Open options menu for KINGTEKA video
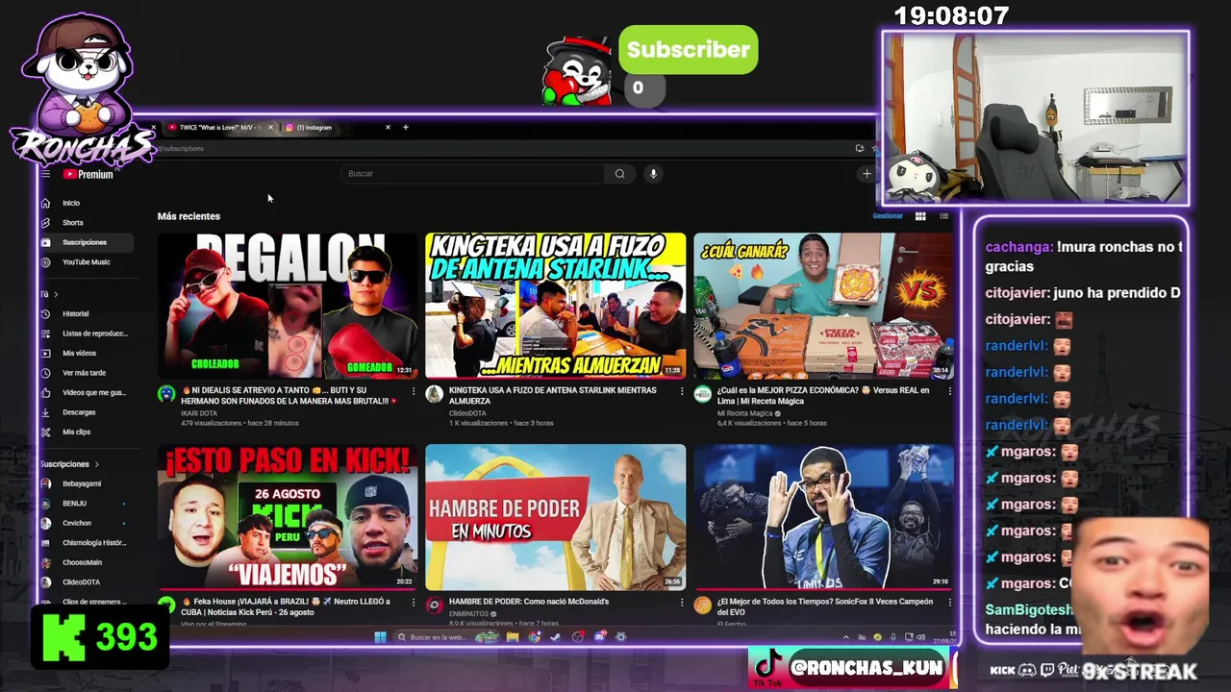 (x=682, y=391)
